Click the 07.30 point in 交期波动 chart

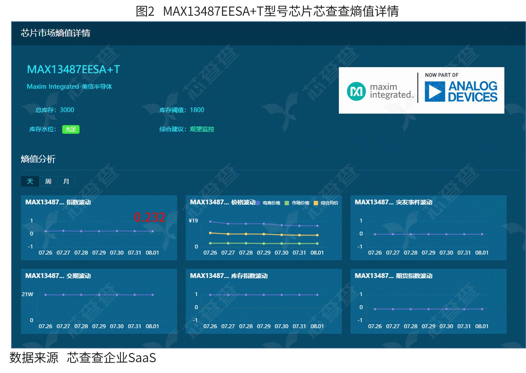click(117, 295)
